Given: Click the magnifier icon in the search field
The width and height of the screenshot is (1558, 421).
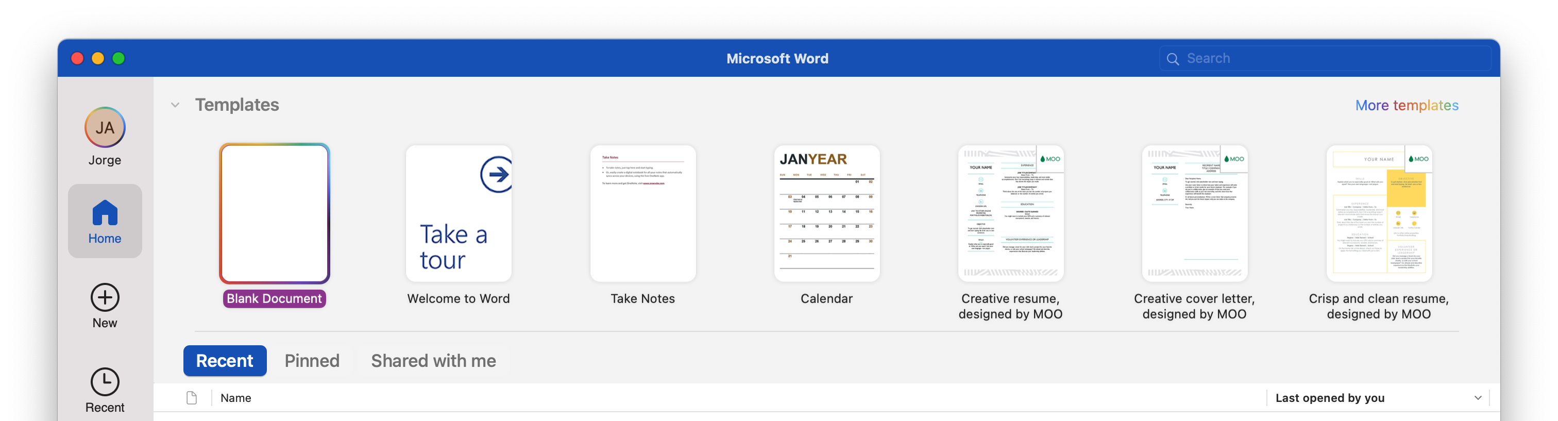Looking at the screenshot, I should tap(1173, 59).
